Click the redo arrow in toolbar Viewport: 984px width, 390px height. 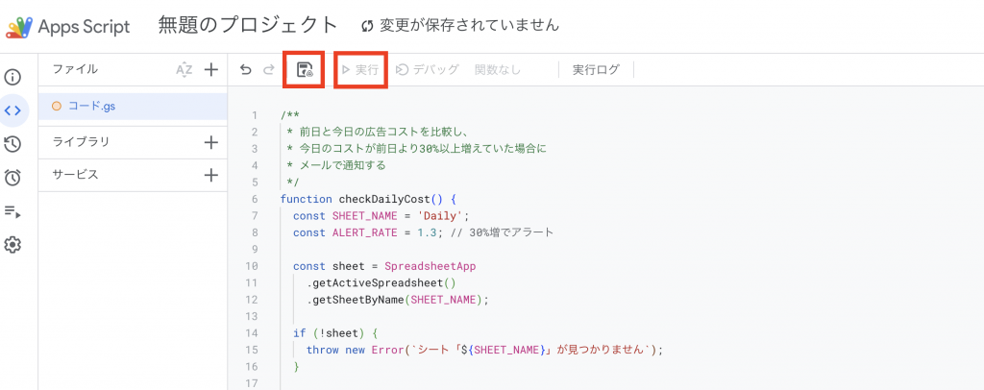click(x=269, y=69)
